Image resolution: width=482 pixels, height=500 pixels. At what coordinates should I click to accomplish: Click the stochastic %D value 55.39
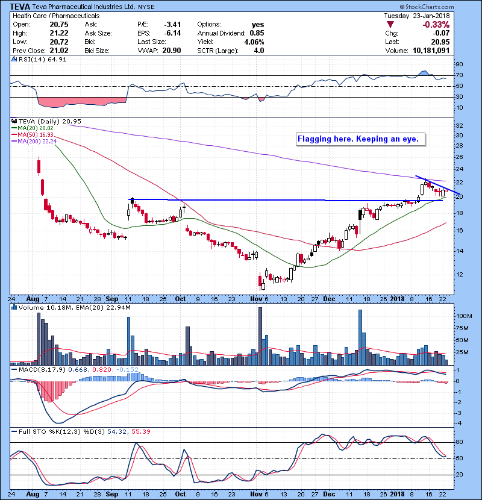coord(140,431)
